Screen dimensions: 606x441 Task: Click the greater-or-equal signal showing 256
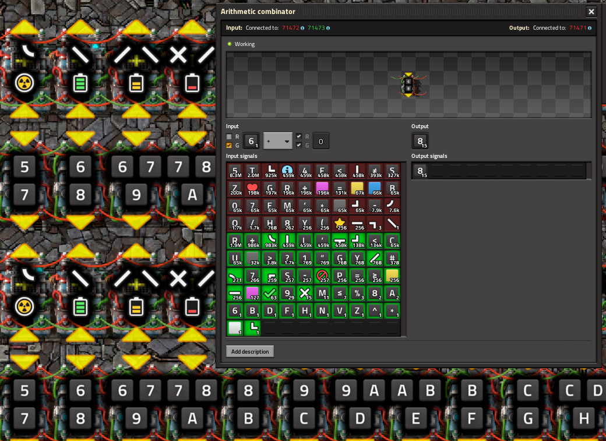click(x=375, y=276)
